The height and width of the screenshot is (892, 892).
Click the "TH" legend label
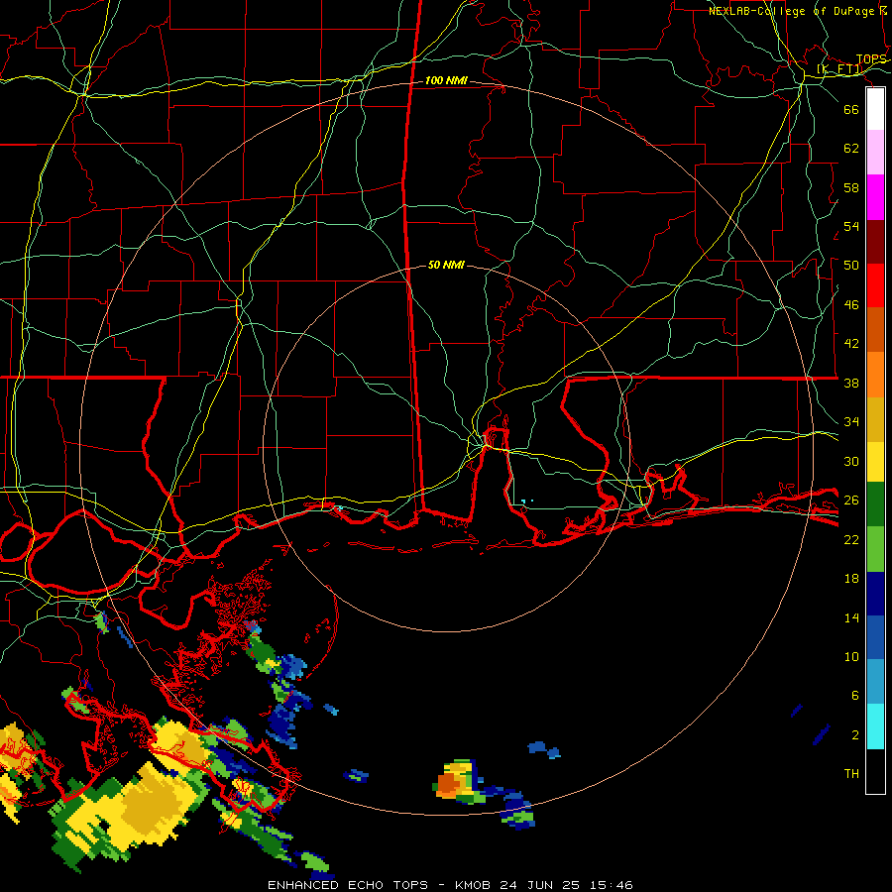click(x=851, y=773)
